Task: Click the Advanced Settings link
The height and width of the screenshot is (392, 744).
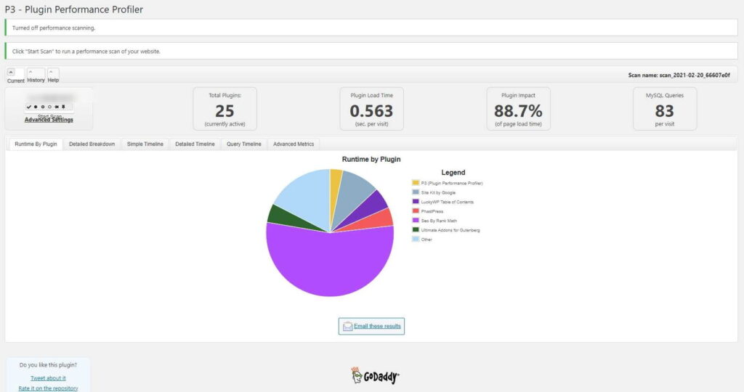Action: coord(49,120)
